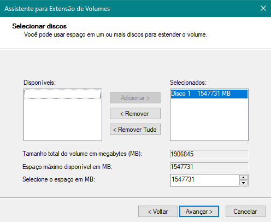The height and width of the screenshot is (222, 271).
Task: Click the Adicionar > button
Action: pyautogui.click(x=135, y=98)
